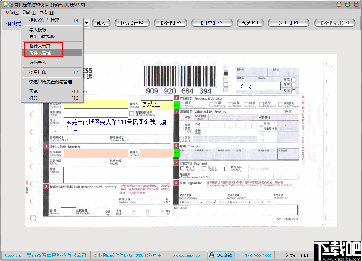Click the 【操作】F3 button
Screen dimensions: 362x261
point(171,23)
